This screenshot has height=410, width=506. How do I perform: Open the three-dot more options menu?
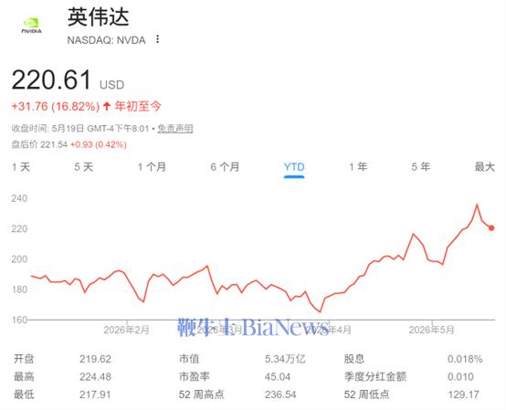[x=157, y=39]
